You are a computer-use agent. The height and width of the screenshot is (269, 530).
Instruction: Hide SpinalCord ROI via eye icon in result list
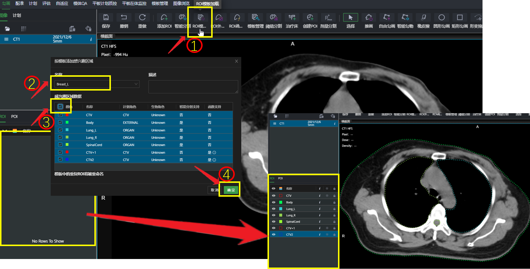273,222
